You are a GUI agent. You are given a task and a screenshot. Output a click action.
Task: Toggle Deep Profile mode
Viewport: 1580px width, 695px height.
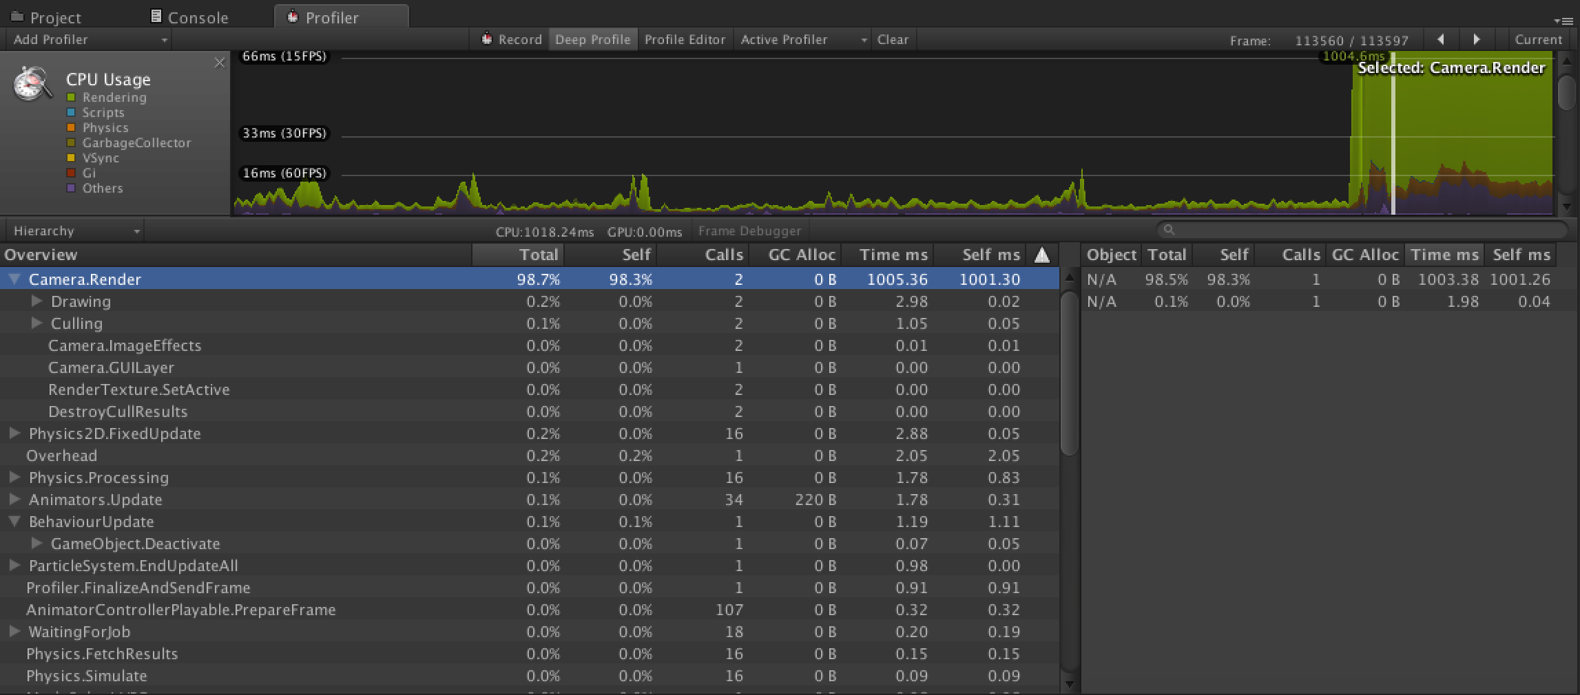click(593, 39)
